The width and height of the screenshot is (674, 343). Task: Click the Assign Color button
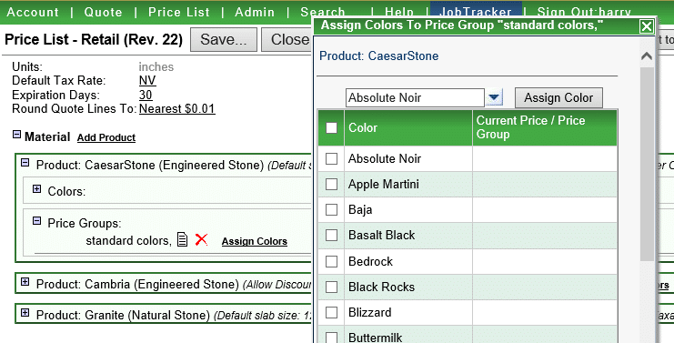click(558, 98)
